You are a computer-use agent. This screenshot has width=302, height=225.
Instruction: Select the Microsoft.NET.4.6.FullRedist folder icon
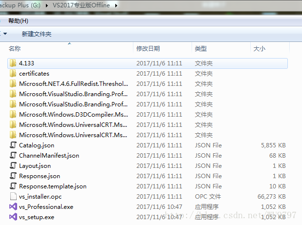[x=13, y=83]
